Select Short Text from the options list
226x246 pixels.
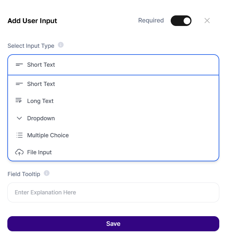113,84
